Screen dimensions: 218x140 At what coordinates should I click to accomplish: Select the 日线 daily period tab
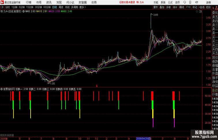tap(54, 7)
